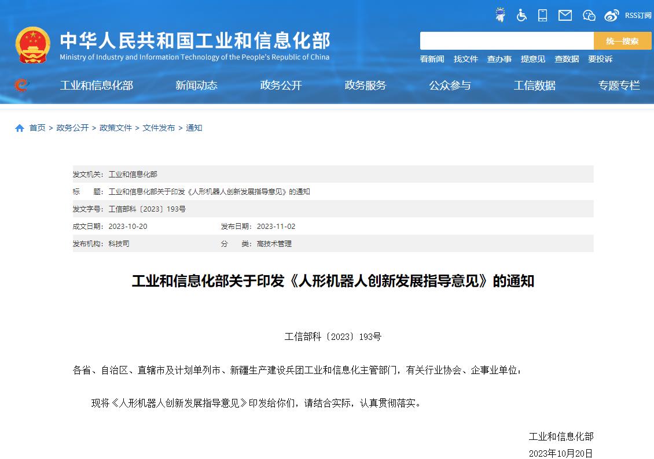Click the home icon in breadcrumb
This screenshot has width=654, height=459.
click(x=20, y=128)
